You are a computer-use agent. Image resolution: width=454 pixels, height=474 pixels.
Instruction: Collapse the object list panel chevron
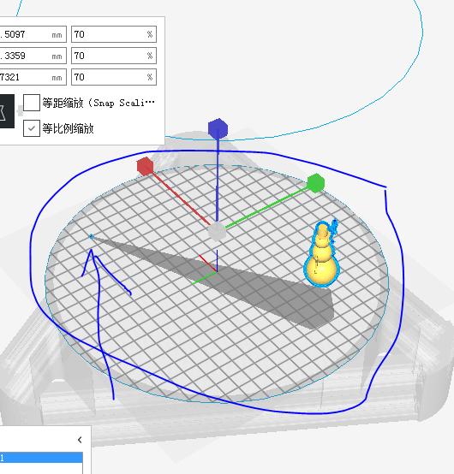(x=80, y=440)
